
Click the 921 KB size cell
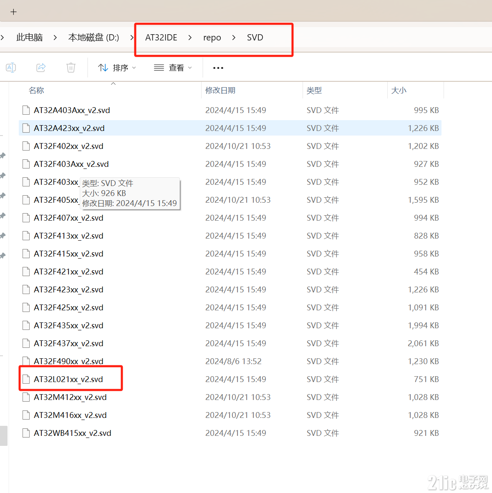pyautogui.click(x=426, y=433)
